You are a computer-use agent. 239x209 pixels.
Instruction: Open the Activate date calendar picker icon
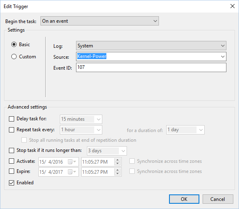click(72, 162)
